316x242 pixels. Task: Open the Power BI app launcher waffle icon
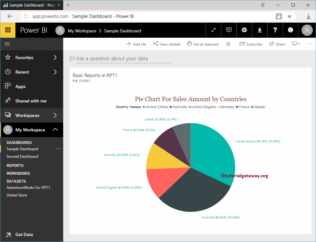[7, 30]
